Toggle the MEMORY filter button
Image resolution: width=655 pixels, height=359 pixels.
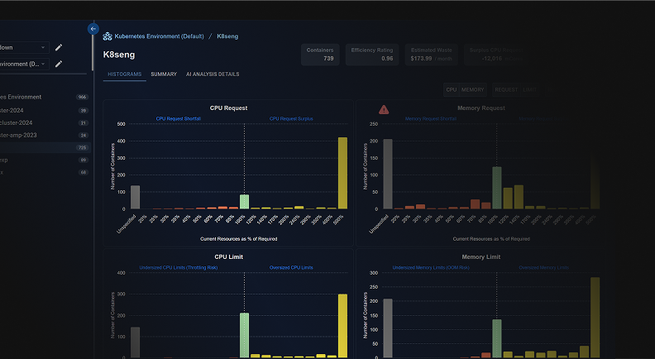[473, 89]
